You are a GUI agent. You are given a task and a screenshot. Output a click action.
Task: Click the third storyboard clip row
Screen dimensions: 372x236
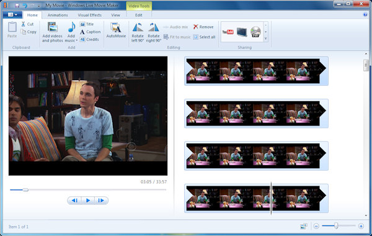(256, 156)
